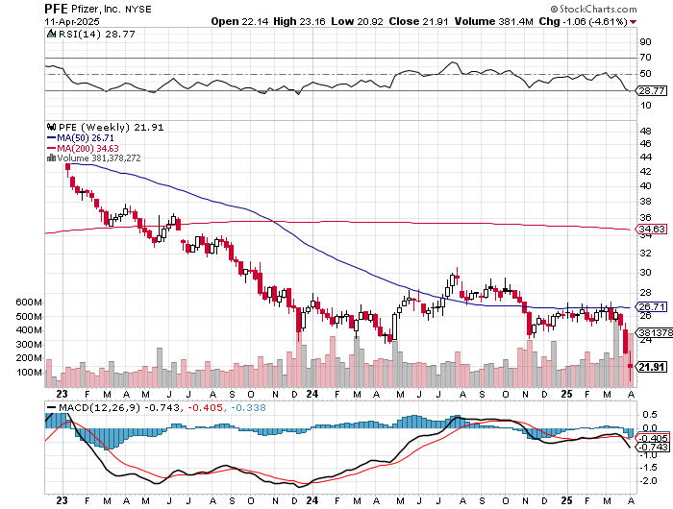Click the current price tag 21.91

coord(652,366)
